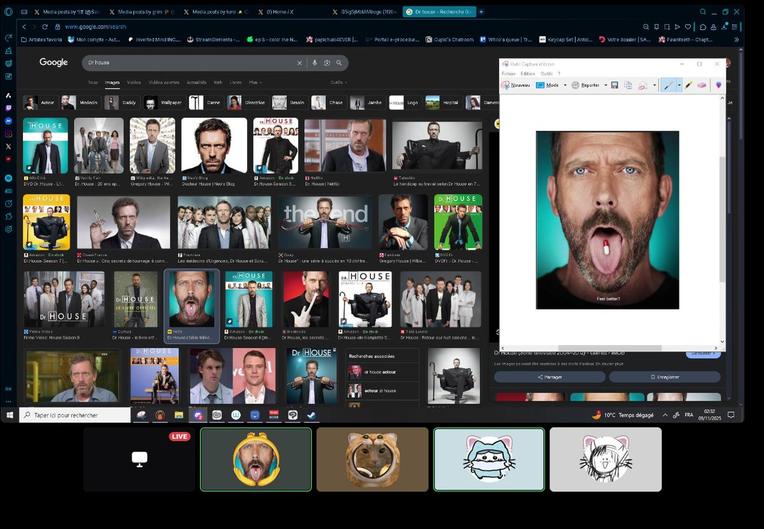Open the Livres results tab
764x529 pixels.
point(236,82)
